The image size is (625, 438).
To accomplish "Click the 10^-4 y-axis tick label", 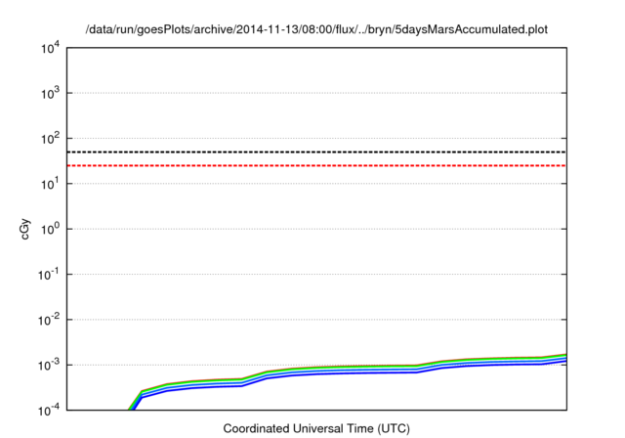I will (49, 411).
